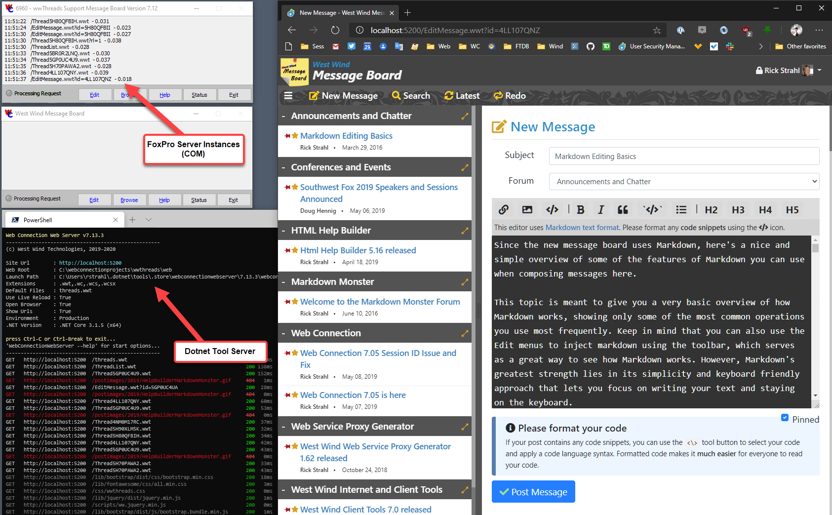
Task: Open the Gmail bookmark icon
Action: (x=336, y=46)
